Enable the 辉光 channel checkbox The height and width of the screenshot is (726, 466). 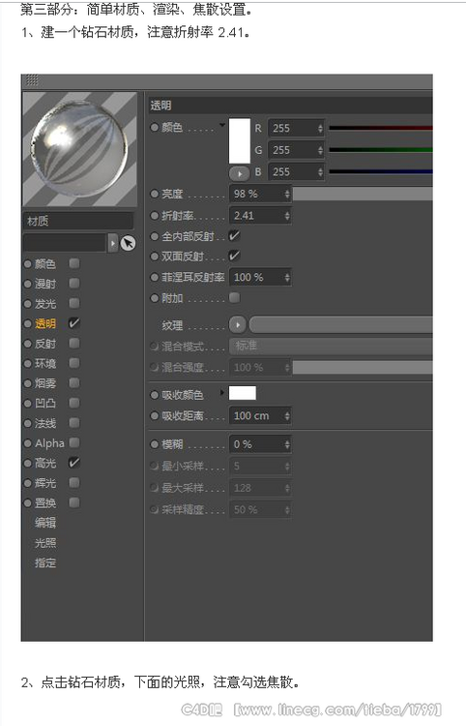coord(74,482)
